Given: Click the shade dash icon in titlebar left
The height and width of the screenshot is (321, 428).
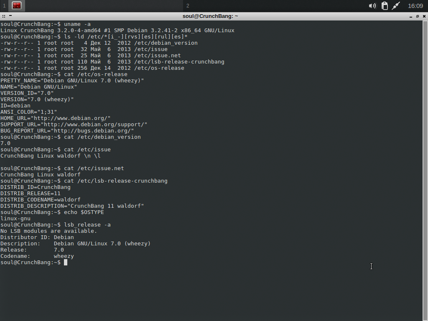Looking at the screenshot, I should click(10, 16).
